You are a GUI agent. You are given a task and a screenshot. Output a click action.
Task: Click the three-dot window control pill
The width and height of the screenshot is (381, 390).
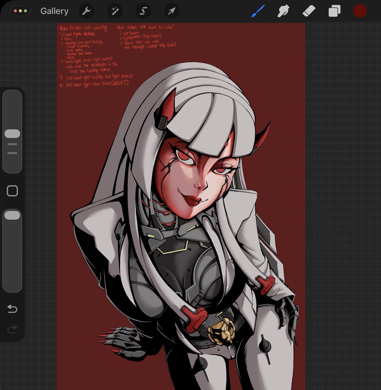pos(20,11)
